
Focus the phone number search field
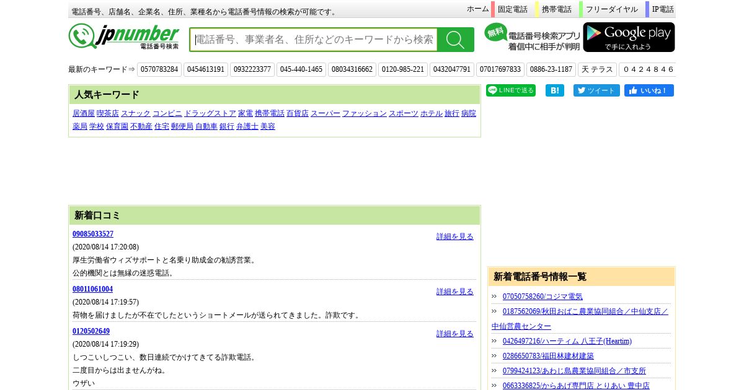point(314,40)
